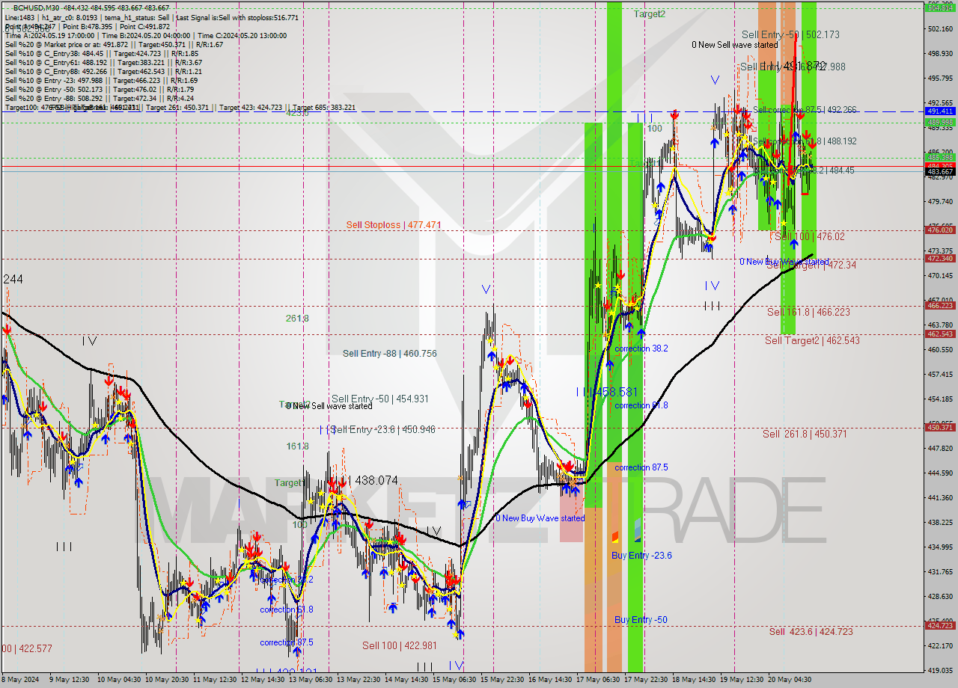Click the '12 May 14:30' time axis label
Viewport: 958px width, 688px height.
click(x=263, y=680)
